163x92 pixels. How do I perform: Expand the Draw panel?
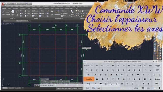point(12,18)
